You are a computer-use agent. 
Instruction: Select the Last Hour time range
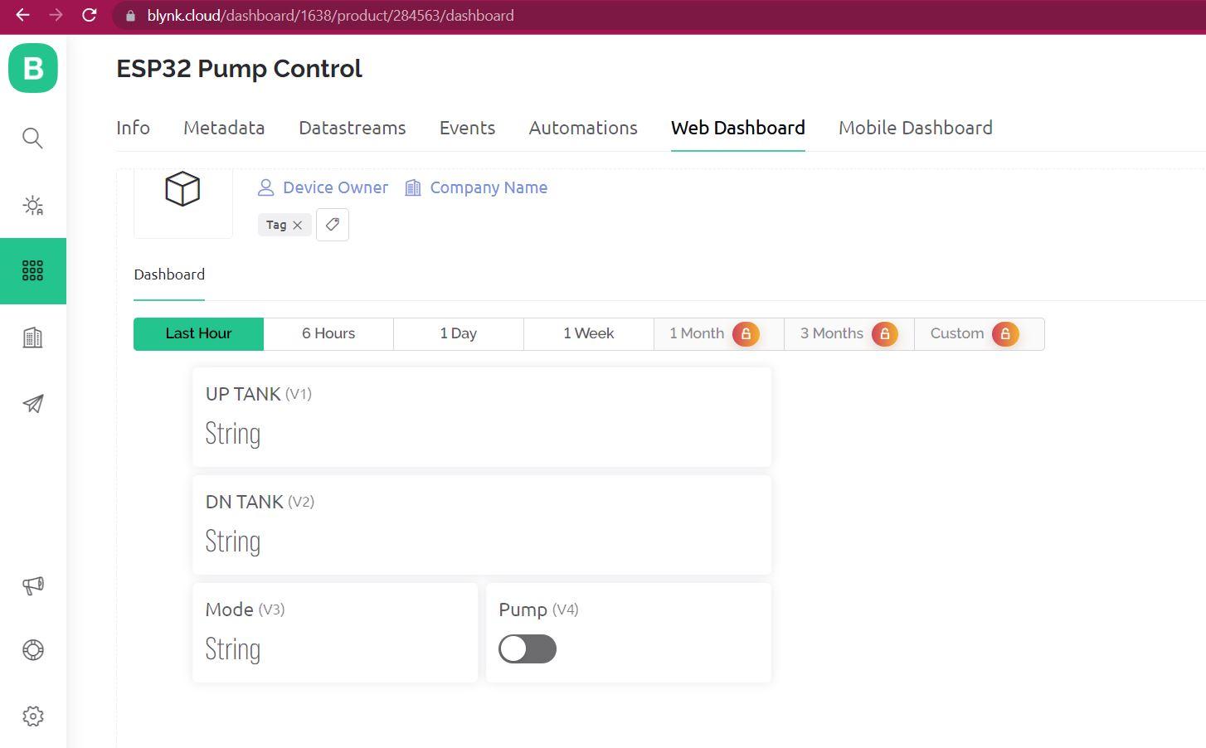[198, 333]
